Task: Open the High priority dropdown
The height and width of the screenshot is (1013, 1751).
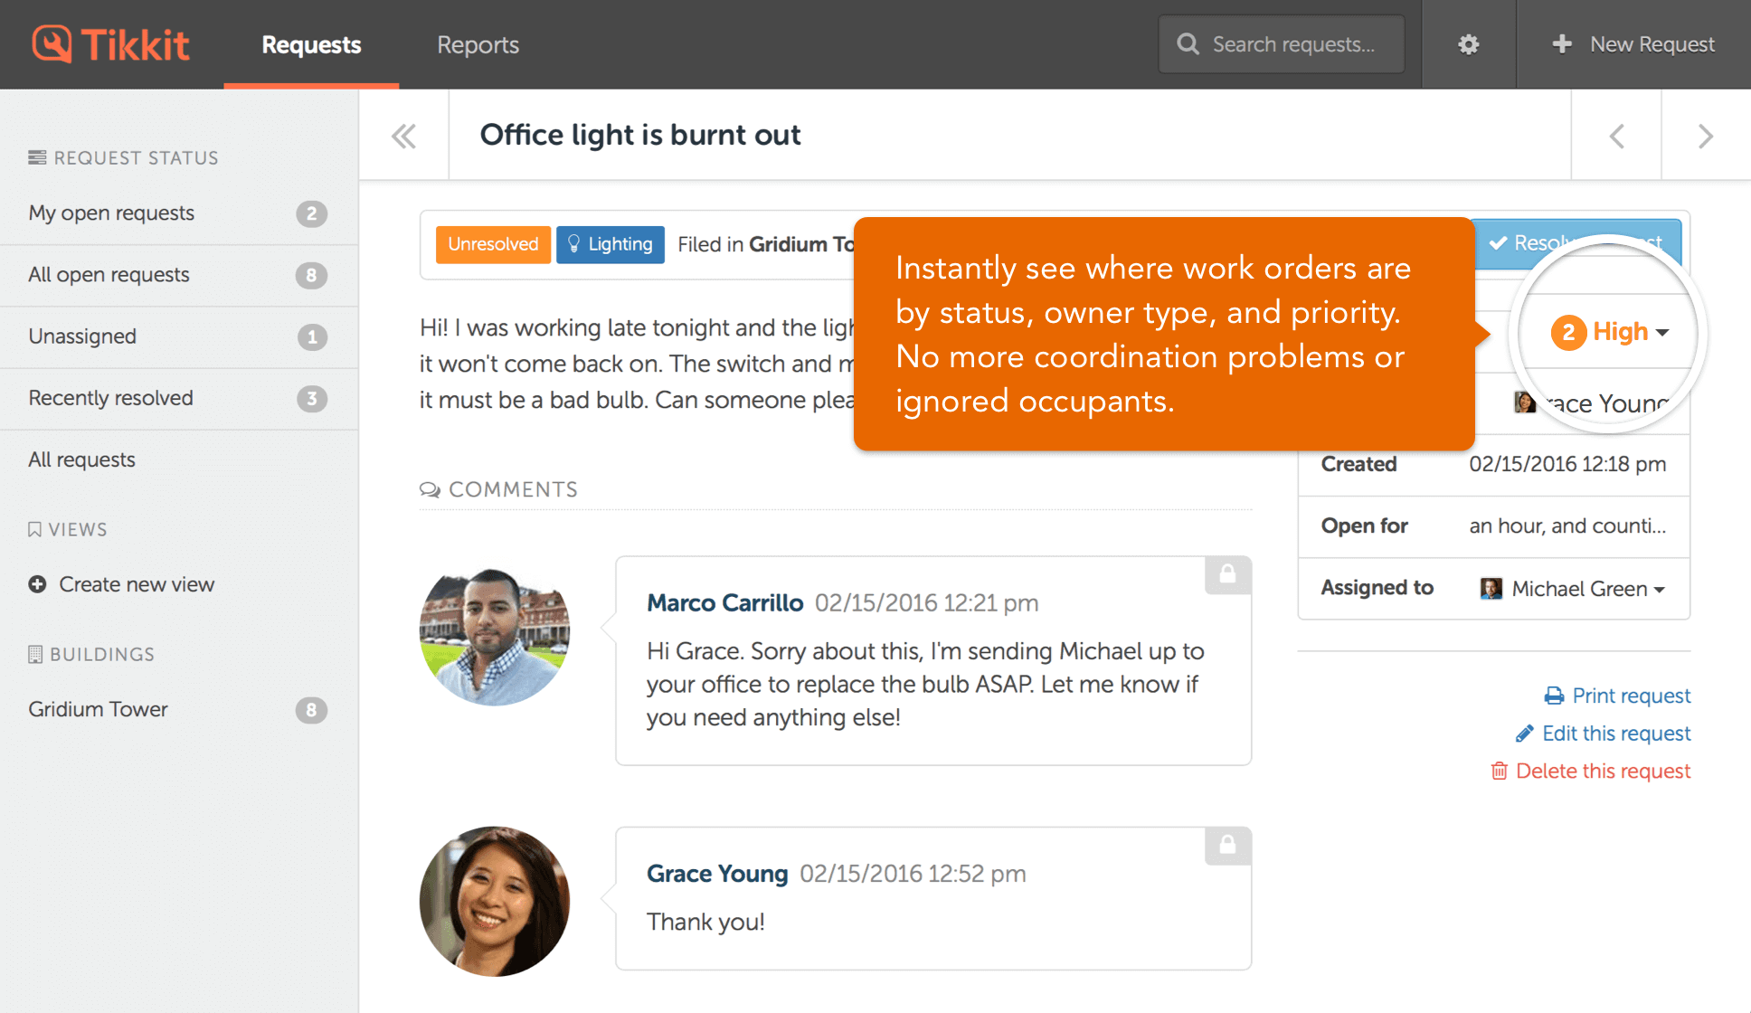Action: [1610, 332]
